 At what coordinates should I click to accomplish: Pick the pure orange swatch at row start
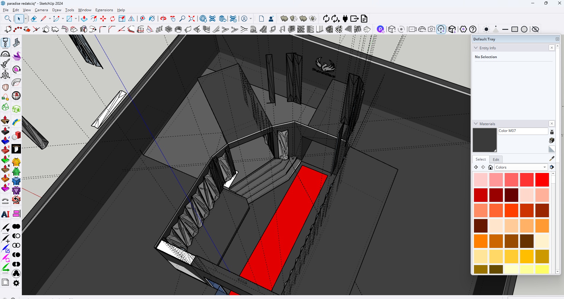click(x=480, y=241)
